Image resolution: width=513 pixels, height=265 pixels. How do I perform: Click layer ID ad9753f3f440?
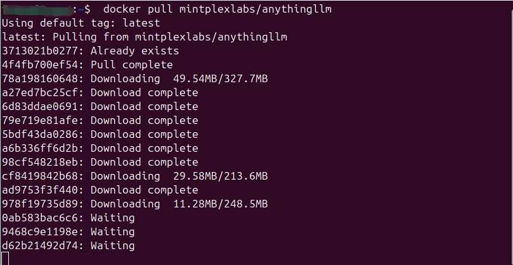pos(42,190)
